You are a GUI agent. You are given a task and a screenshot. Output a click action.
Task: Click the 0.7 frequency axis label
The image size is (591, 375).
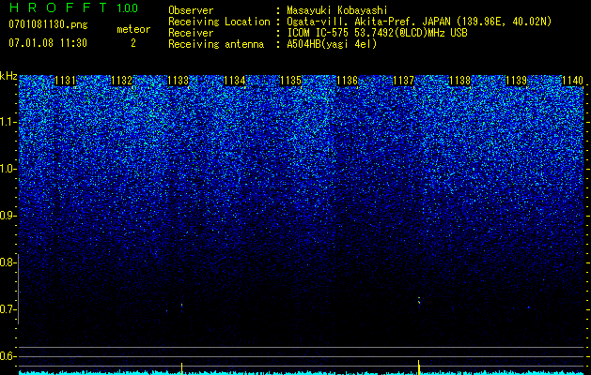tap(8, 309)
